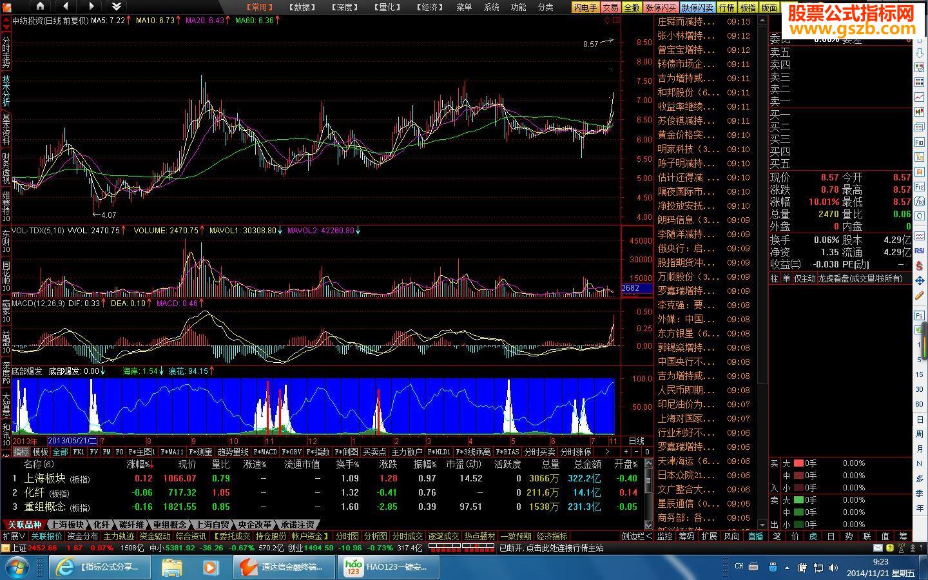Screen dimensions: 928x580
Task: Click the 买中 dark red swatch
Action: (x=798, y=476)
